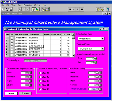Enable State #1 checkbox
113x101 pixels.
(40, 73)
